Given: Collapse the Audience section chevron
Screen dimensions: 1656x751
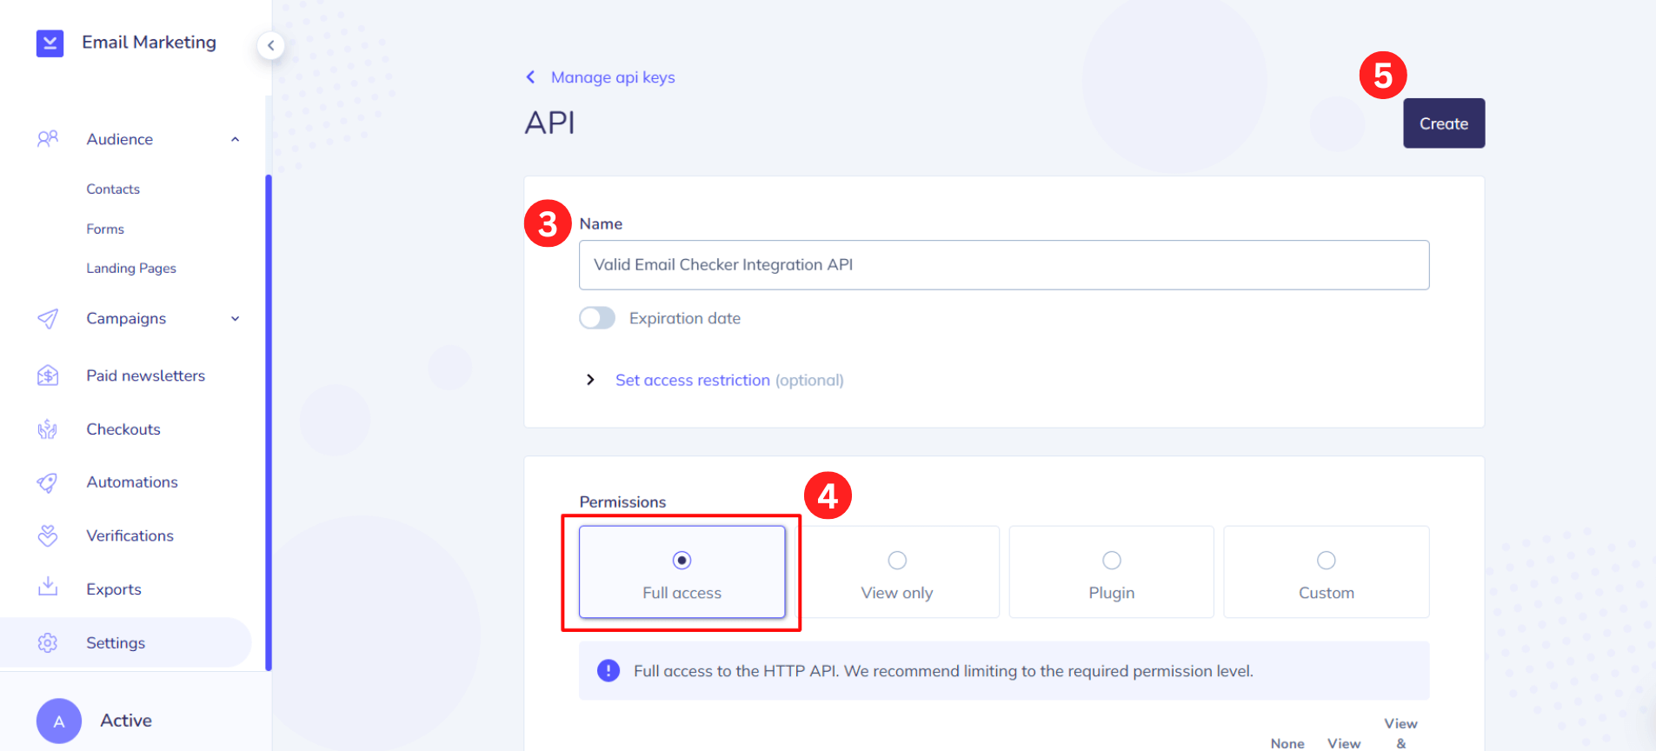Looking at the screenshot, I should [x=235, y=138].
